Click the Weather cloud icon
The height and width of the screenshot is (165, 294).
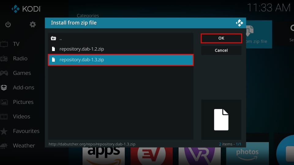[4, 145]
